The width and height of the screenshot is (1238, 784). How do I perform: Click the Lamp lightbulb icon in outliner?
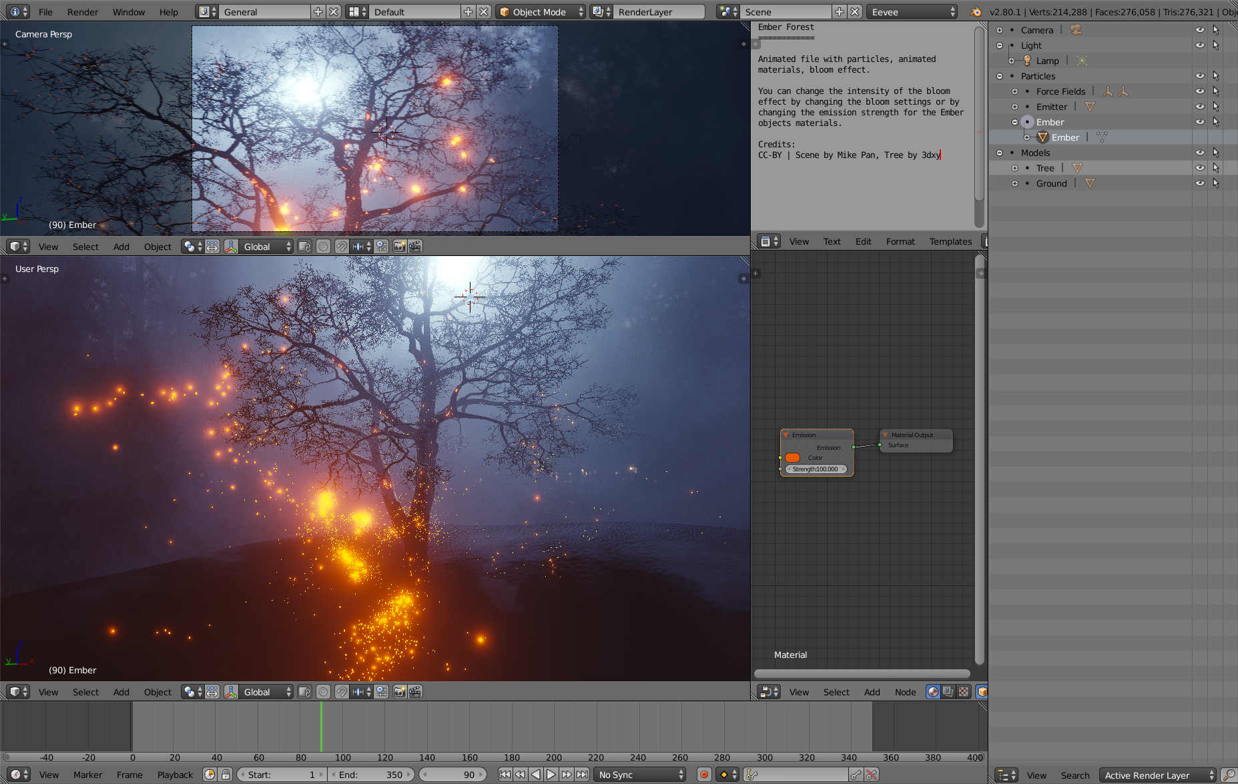(x=1027, y=61)
